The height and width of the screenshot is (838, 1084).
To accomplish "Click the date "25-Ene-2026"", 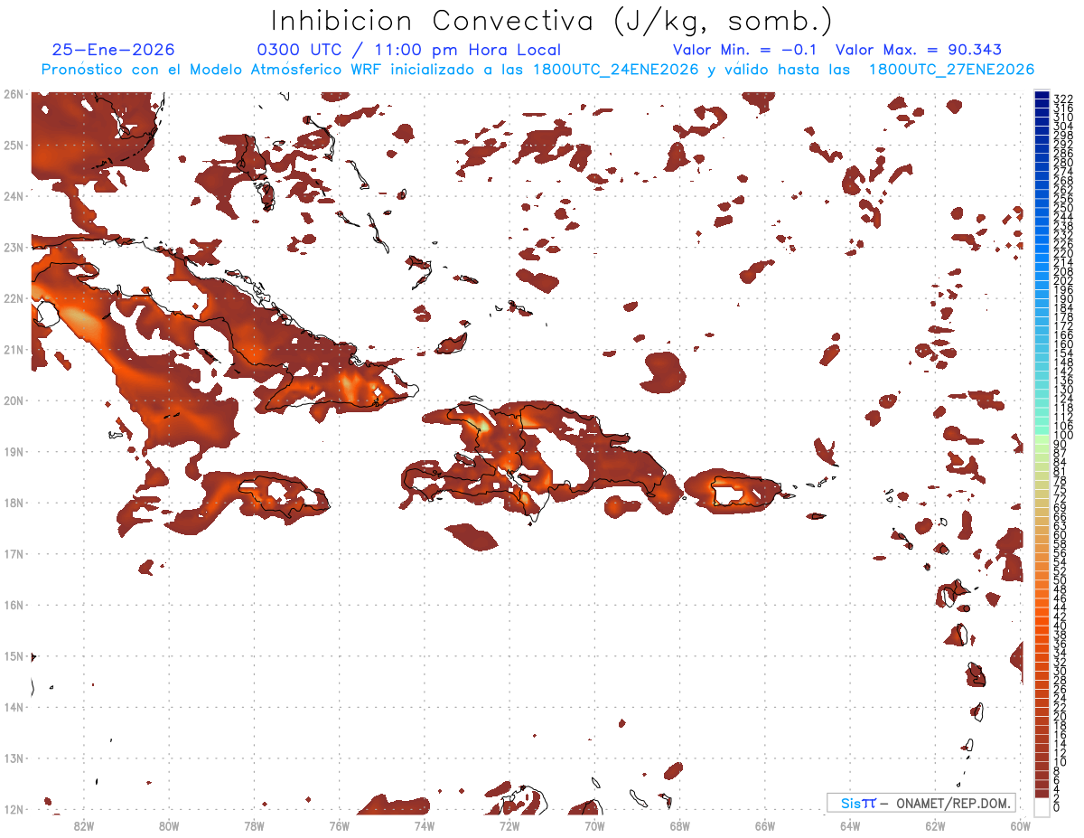I will [x=113, y=50].
